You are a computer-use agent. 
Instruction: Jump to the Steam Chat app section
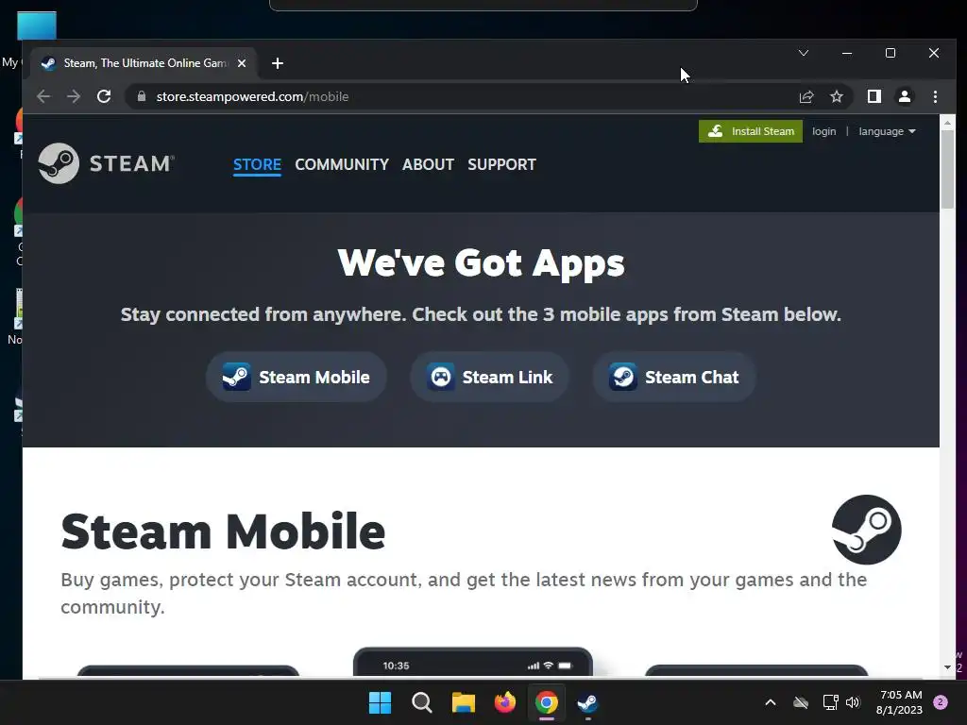tap(673, 377)
